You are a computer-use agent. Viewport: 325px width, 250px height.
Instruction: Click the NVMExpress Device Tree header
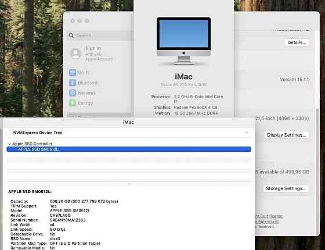click(x=38, y=133)
